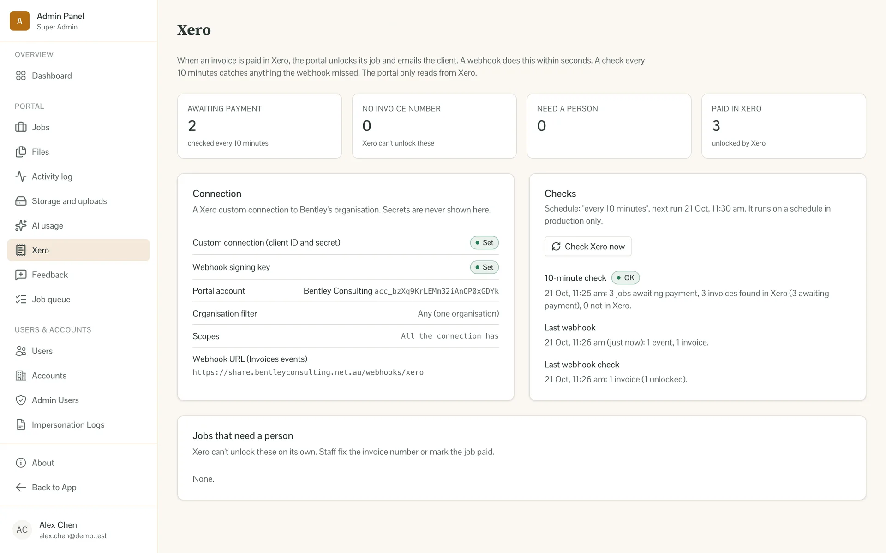Click the 'Jobs that need a person' heading

[x=243, y=435]
